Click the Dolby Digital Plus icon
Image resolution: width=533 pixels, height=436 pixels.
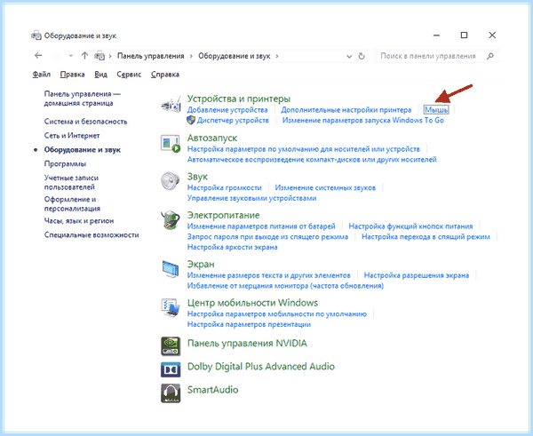[x=171, y=369]
